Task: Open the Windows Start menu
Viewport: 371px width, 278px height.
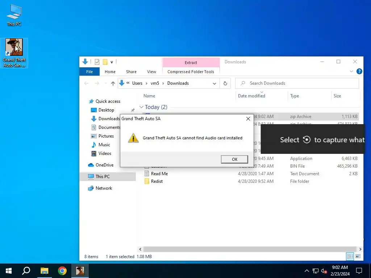Action: tap(9, 271)
